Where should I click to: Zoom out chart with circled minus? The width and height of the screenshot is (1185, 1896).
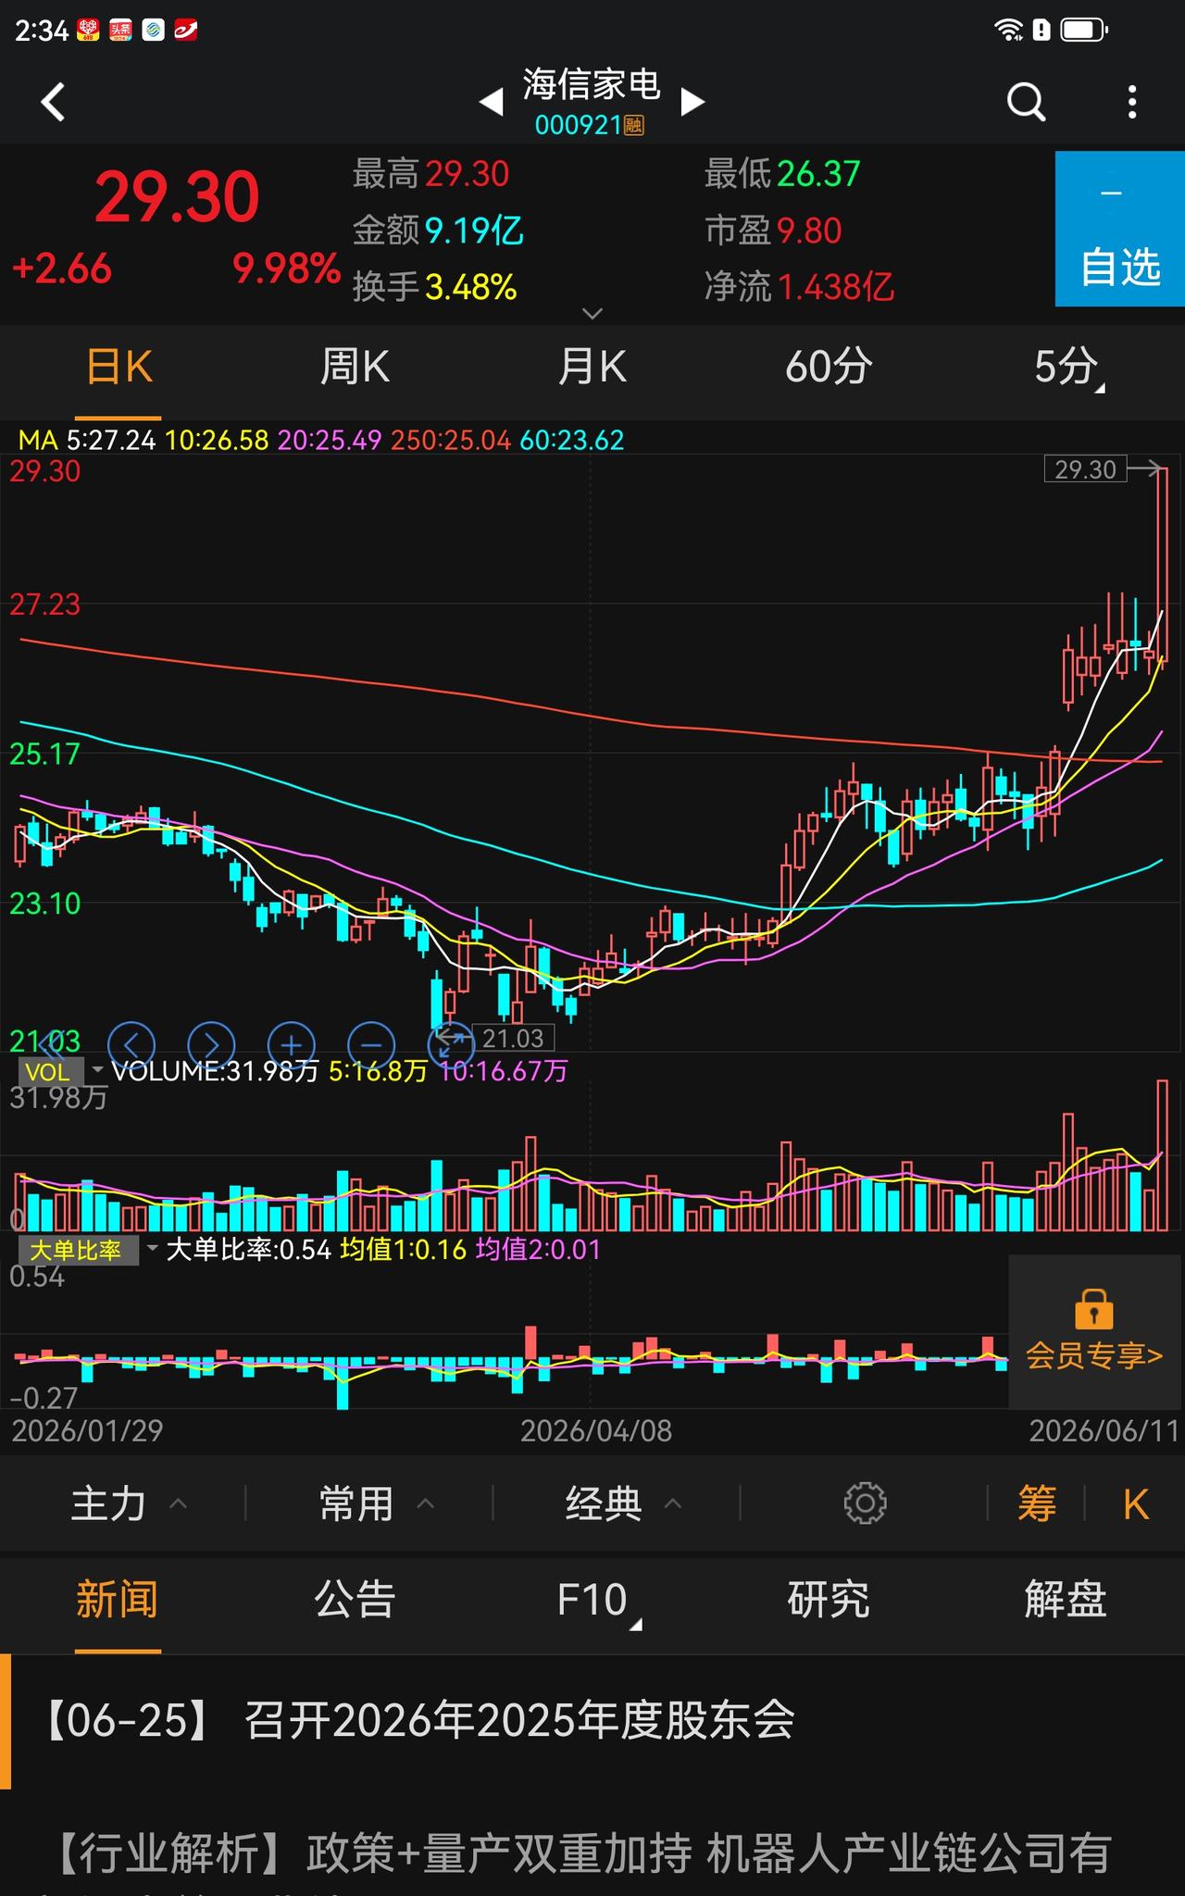click(x=371, y=1044)
